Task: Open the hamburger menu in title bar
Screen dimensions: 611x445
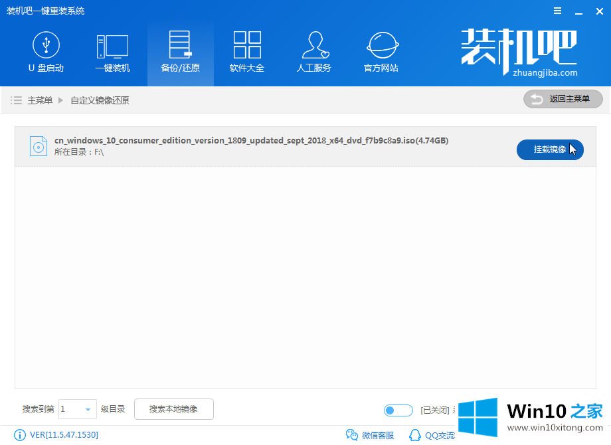Action: pyautogui.click(x=558, y=11)
